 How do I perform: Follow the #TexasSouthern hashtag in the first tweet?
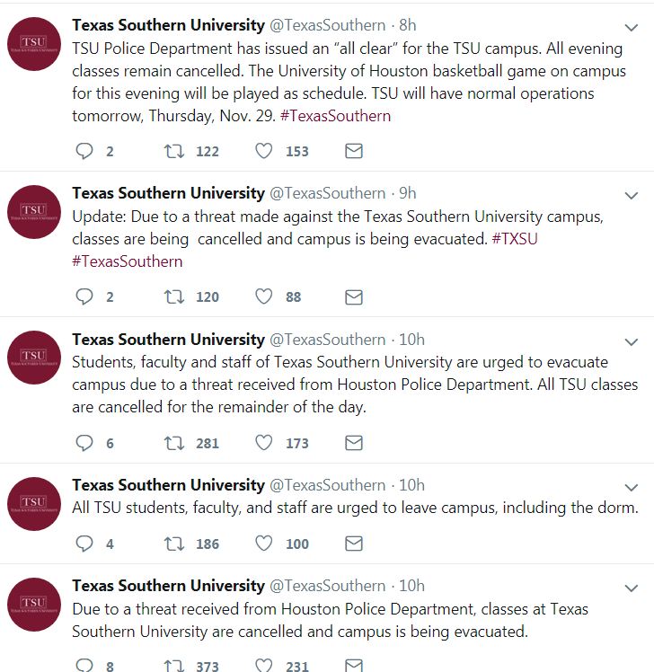click(335, 116)
